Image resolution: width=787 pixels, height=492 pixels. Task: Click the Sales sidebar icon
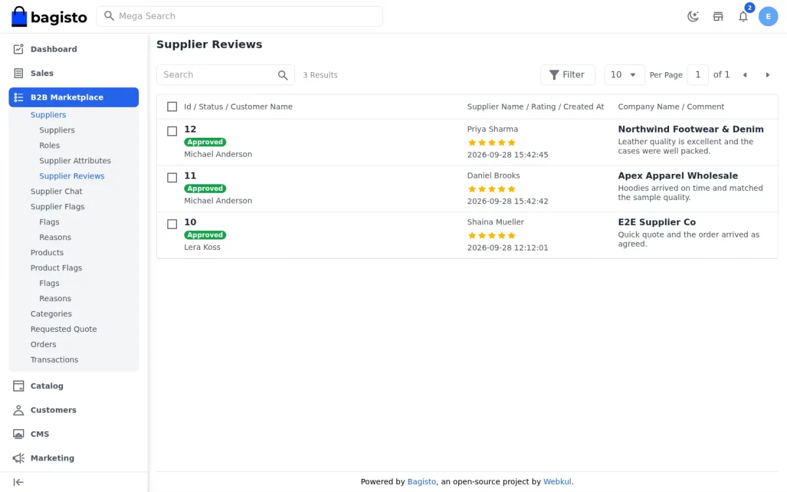coord(18,73)
